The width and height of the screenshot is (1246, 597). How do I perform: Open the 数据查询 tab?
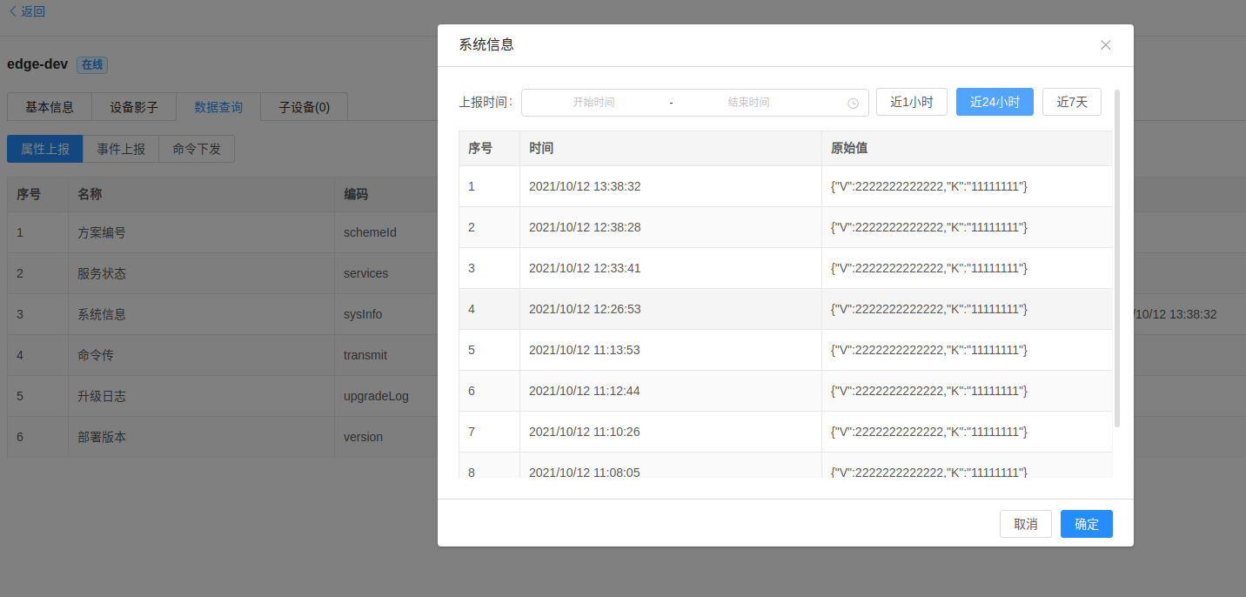tap(218, 107)
